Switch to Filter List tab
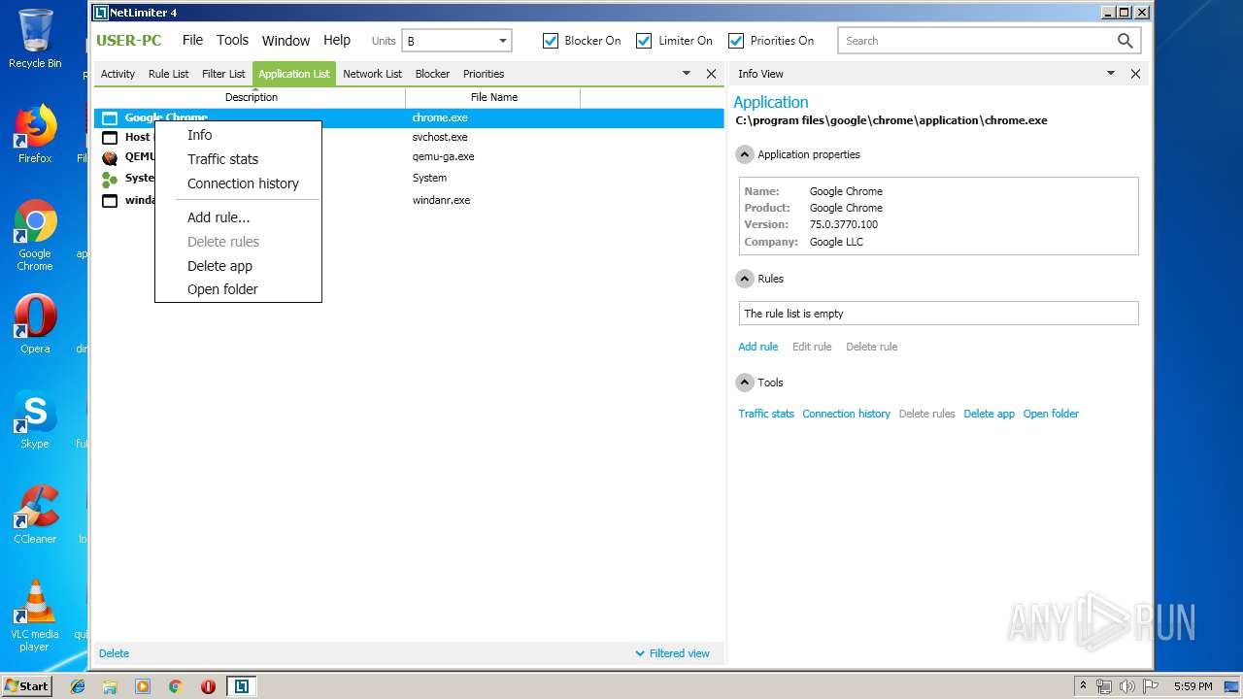Viewport: 1243px width, 699px height. click(x=223, y=74)
